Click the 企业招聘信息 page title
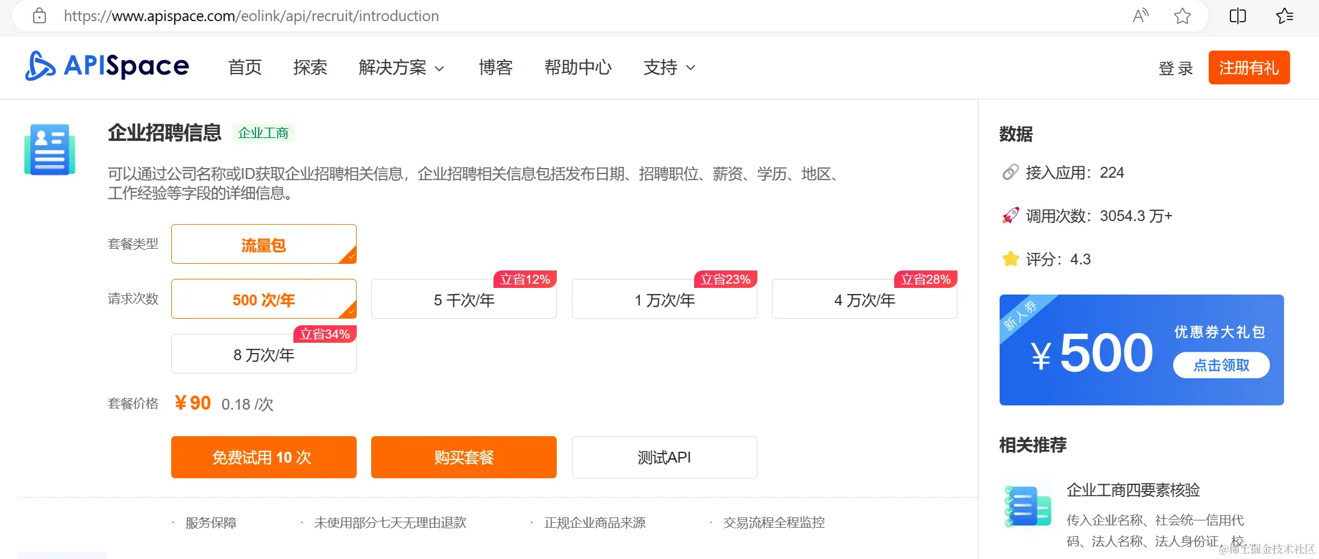 (164, 132)
